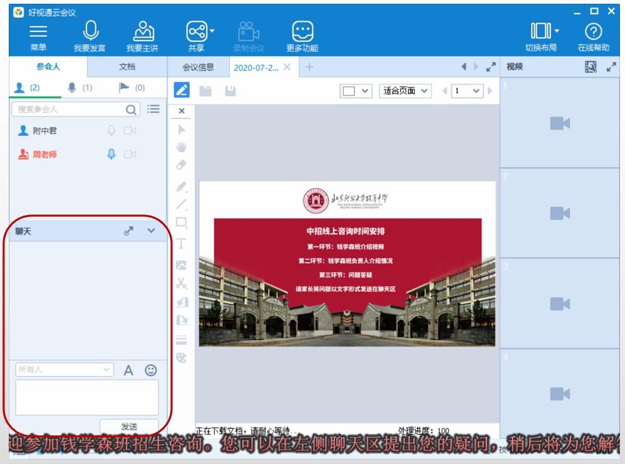Viewport: 625px width, 464px height.
Task: Open the 适合页面 zoom dropdown
Action: coord(406,91)
